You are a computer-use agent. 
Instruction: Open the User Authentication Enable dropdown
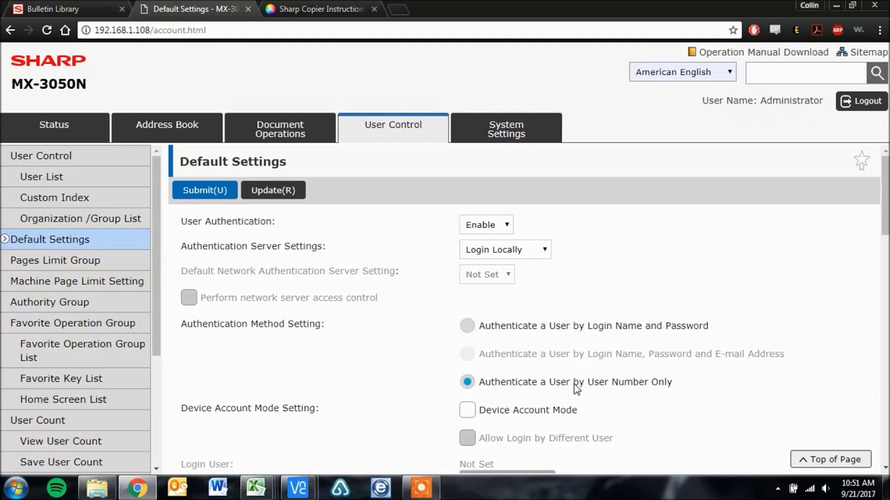(487, 224)
